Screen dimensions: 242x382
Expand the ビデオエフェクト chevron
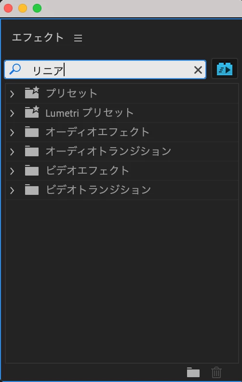(12, 171)
